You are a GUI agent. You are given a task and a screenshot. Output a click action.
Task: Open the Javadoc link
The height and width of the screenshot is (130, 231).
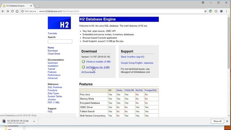pyautogui.click(x=52, y=100)
